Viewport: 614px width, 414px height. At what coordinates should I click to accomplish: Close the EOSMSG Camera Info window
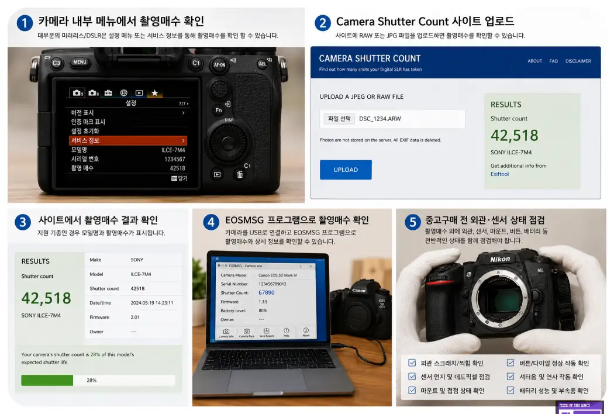pyautogui.click(x=311, y=266)
